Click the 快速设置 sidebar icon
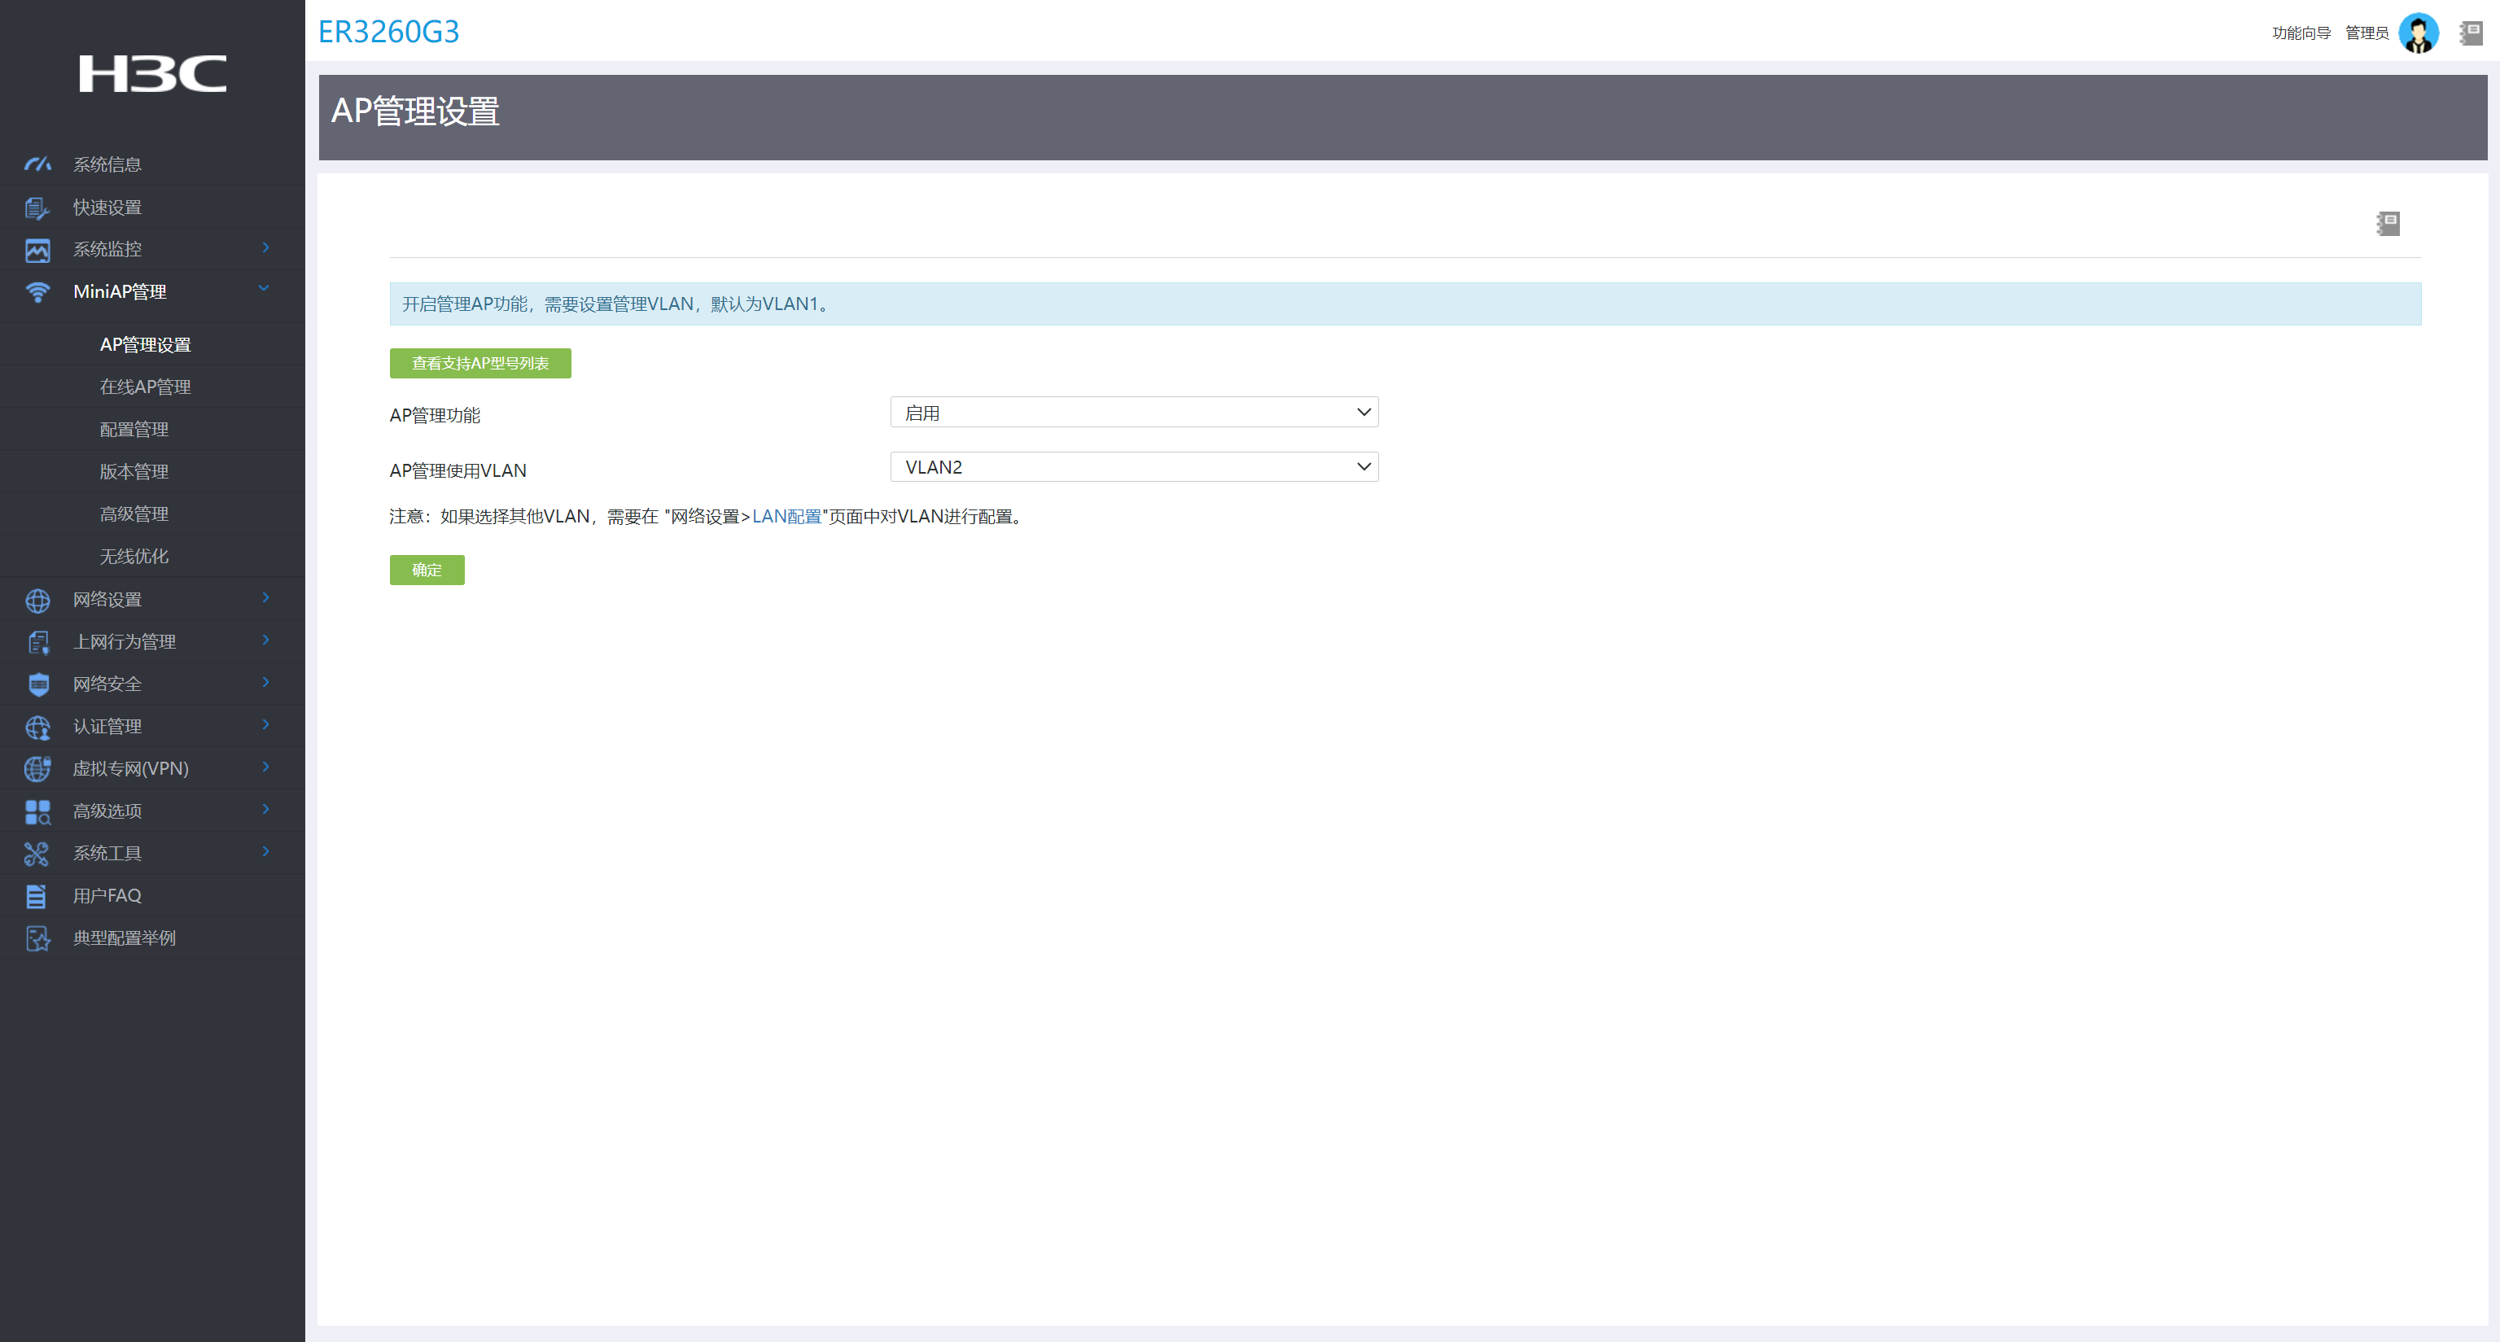This screenshot has height=1342, width=2500. (x=37, y=208)
